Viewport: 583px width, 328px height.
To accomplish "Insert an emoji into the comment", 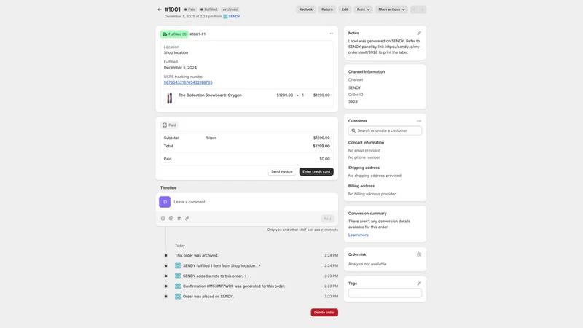I will (x=163, y=219).
